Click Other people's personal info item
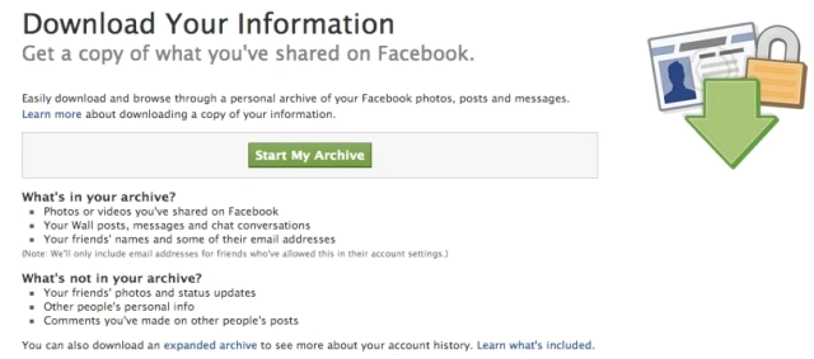Image resolution: width=814 pixels, height=359 pixels. [x=119, y=307]
